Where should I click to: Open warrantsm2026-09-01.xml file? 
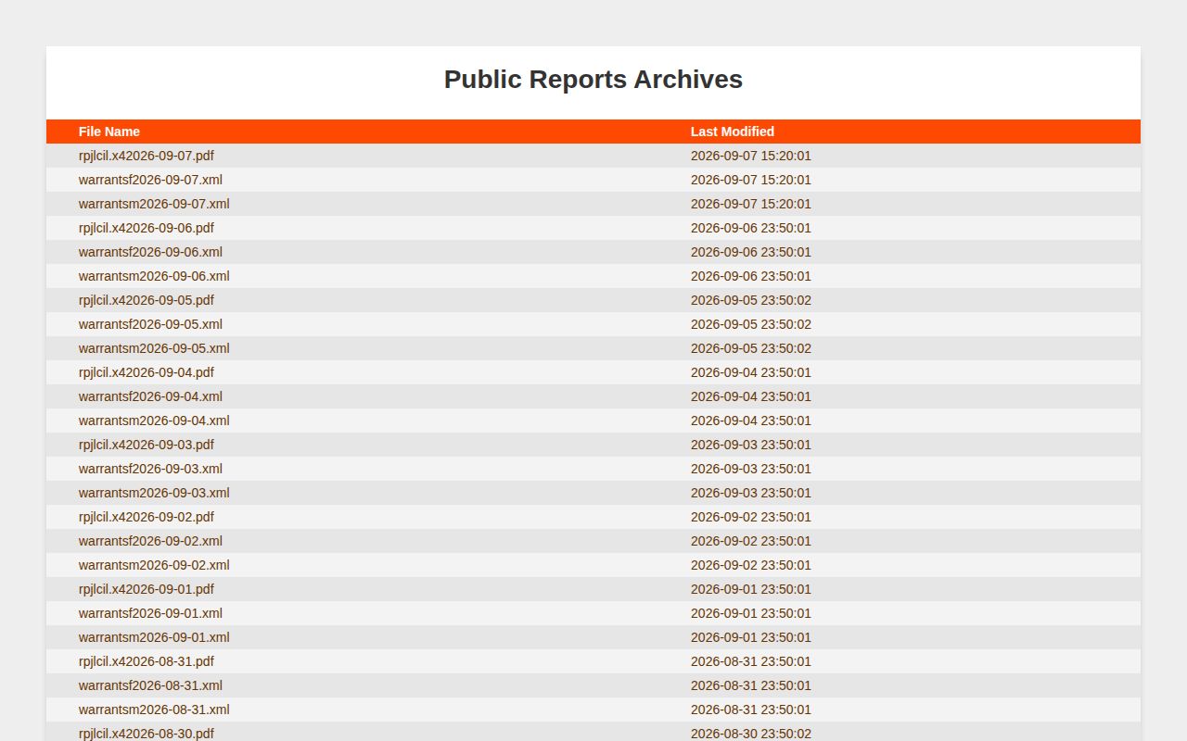coord(154,637)
